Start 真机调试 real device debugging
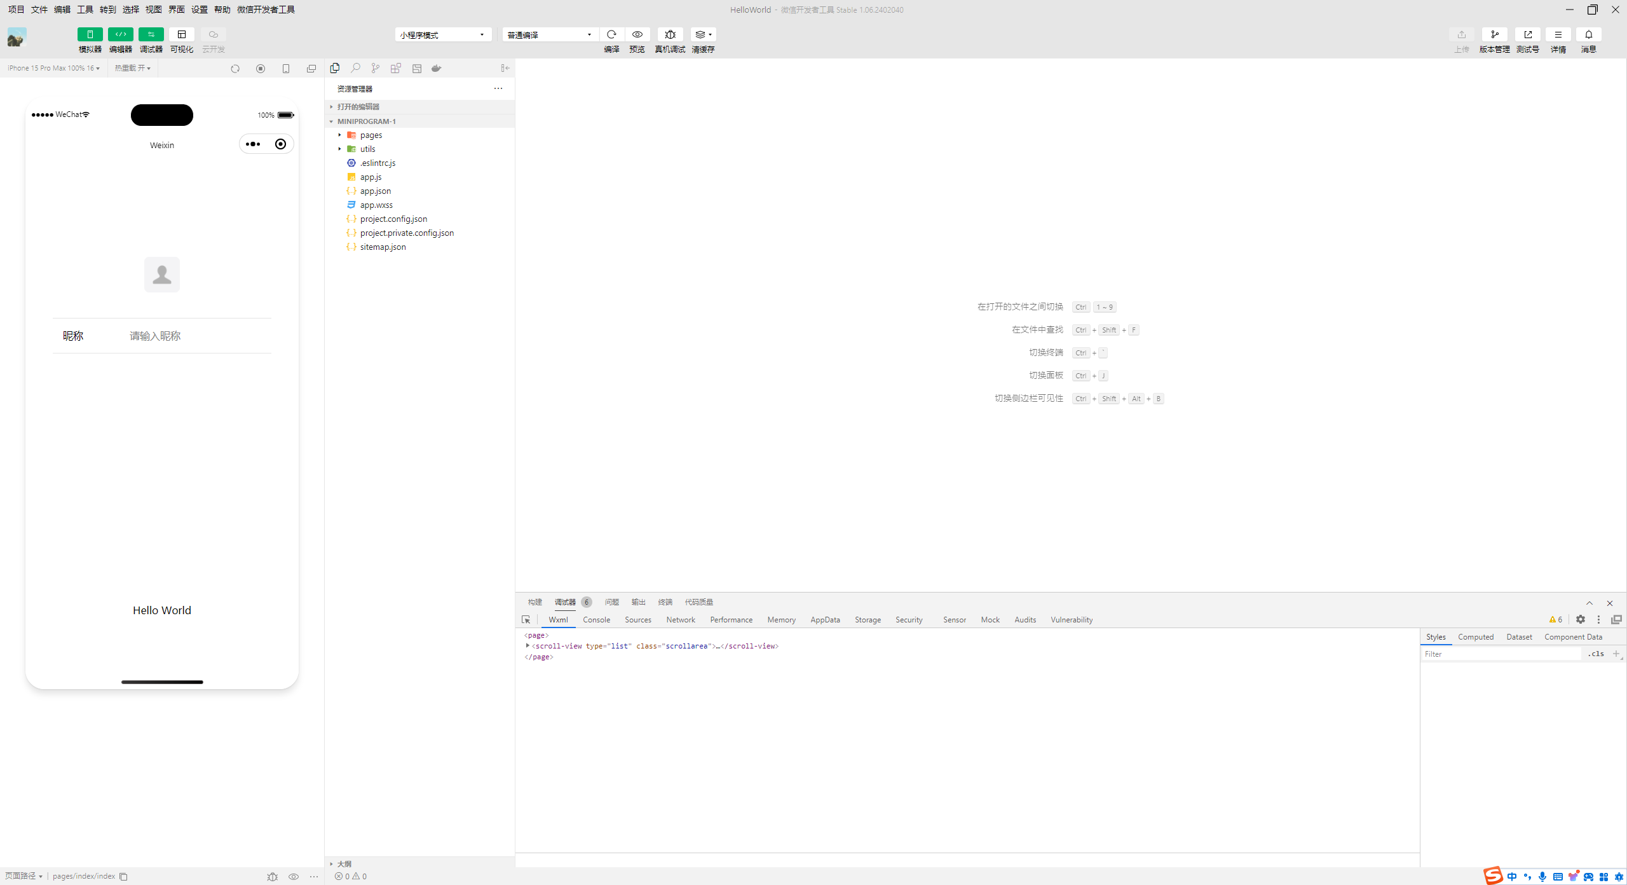Screen dimensions: 1627x885 670,34
